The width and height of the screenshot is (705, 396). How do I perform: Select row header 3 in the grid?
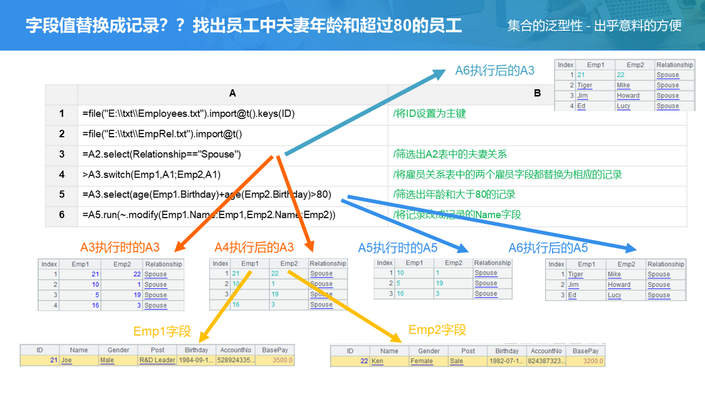62,154
